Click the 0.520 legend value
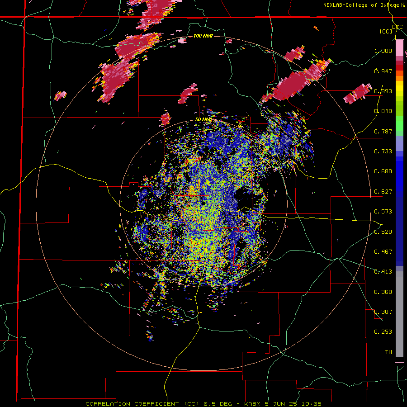Viewport: 407px width, 407px height. pyautogui.click(x=383, y=232)
